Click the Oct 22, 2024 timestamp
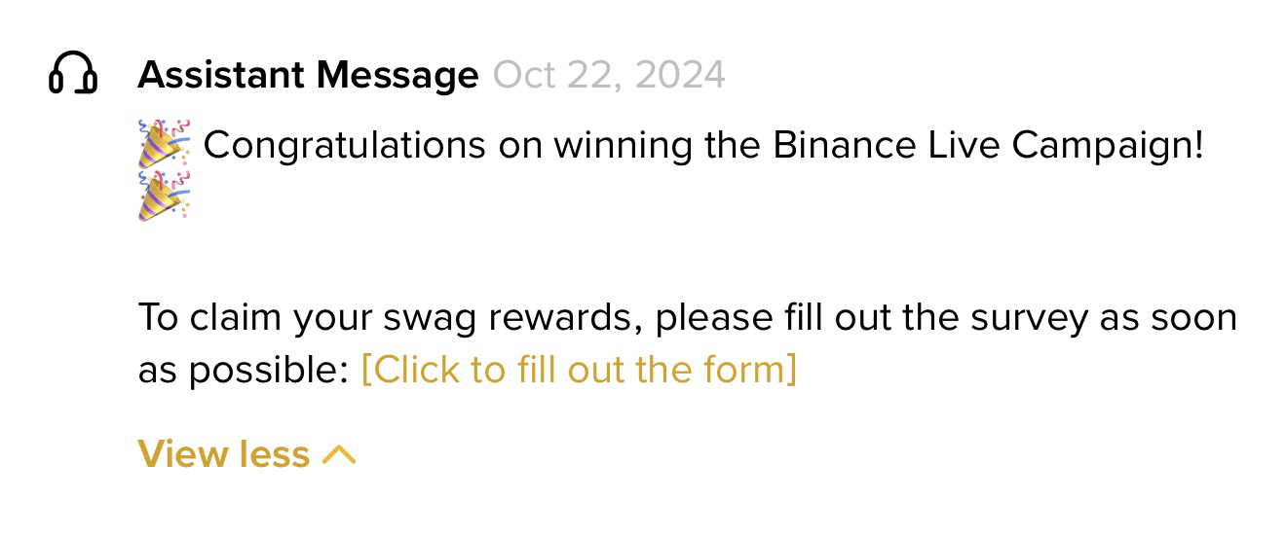Viewport: 1286px width, 535px height. [609, 74]
